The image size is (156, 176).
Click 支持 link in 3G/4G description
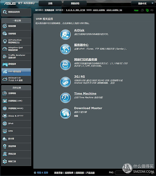[x=112, y=83]
